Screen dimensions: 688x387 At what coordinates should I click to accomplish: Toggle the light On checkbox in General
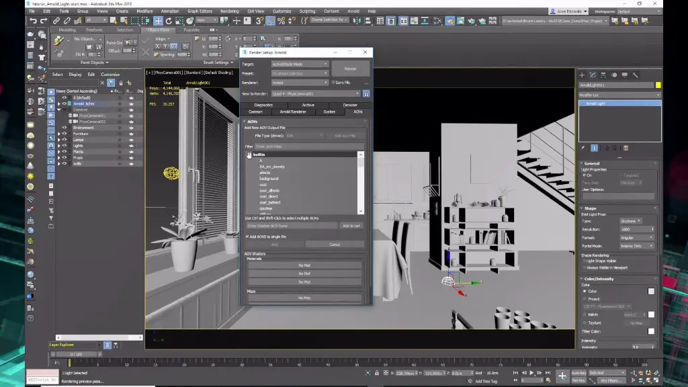point(585,175)
